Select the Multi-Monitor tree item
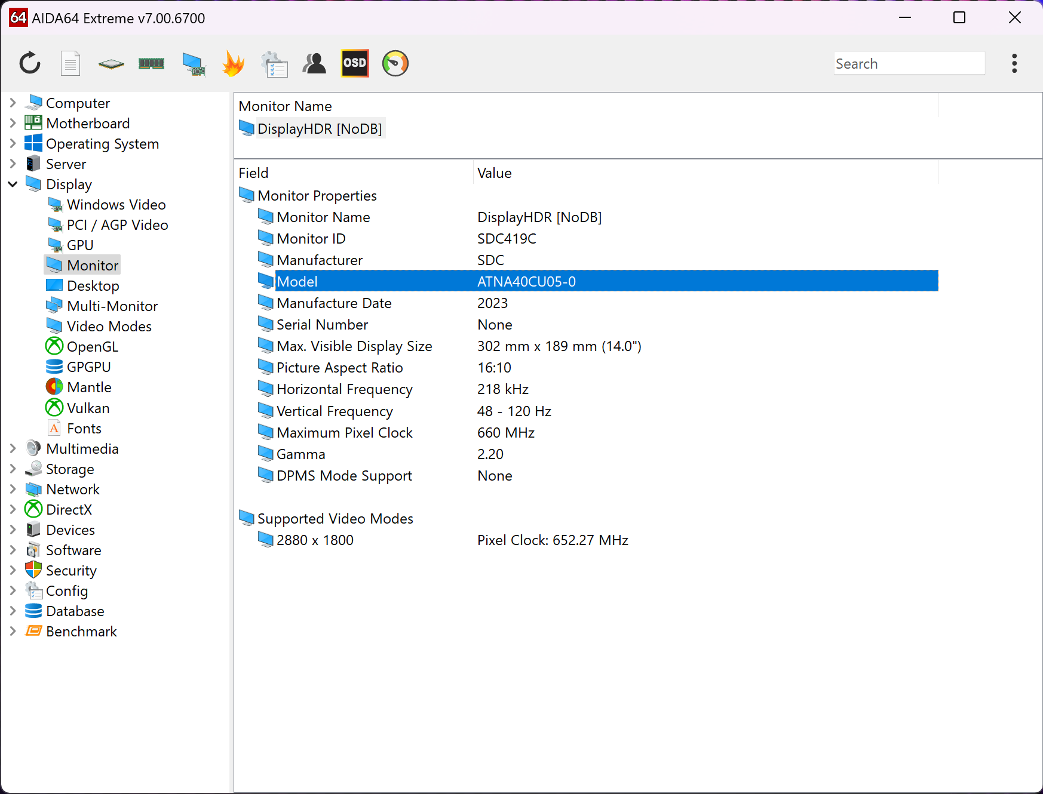 112,306
